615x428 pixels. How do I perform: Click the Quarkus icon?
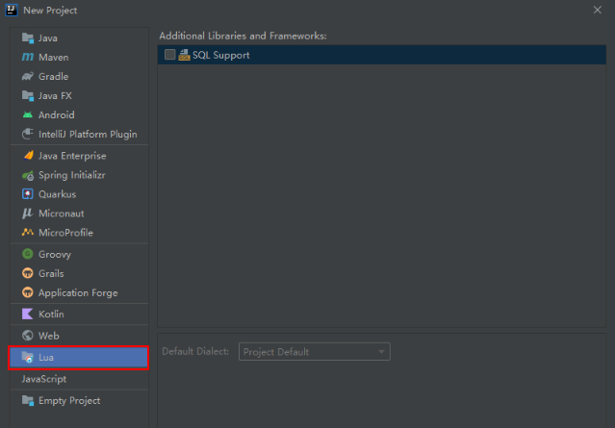click(28, 194)
